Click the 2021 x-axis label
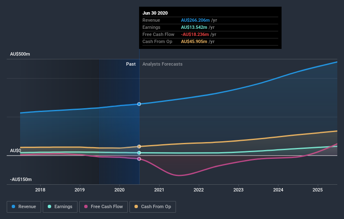The height and width of the screenshot is (219, 344). click(x=159, y=190)
